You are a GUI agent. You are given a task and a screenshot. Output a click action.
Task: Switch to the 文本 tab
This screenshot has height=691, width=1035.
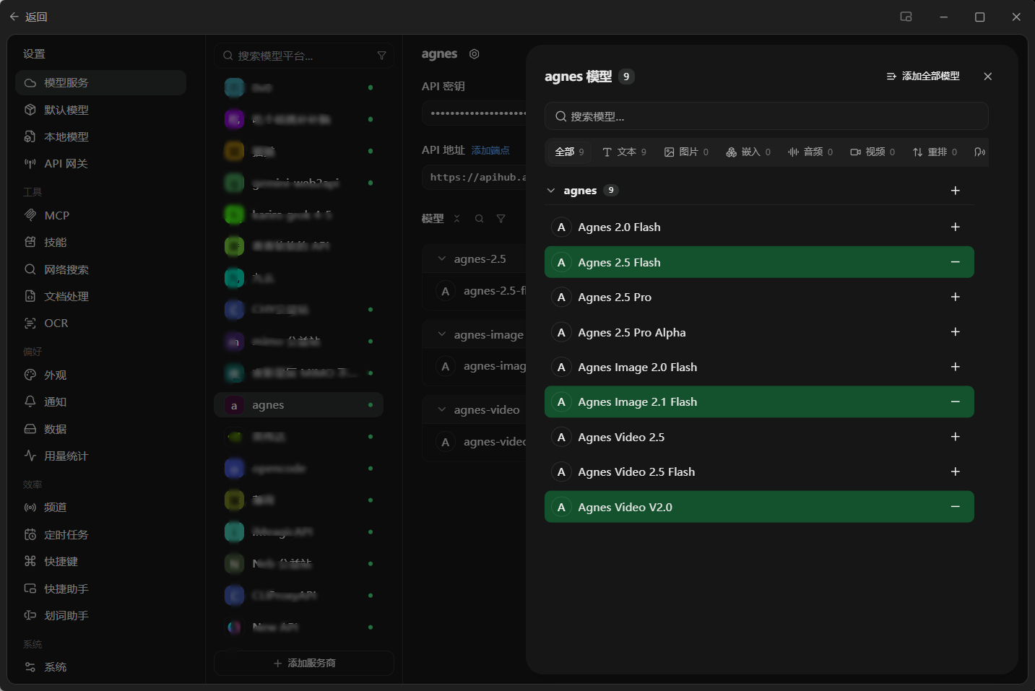click(624, 152)
